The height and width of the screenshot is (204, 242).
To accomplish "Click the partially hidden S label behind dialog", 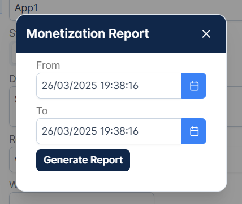I will (x=12, y=33).
